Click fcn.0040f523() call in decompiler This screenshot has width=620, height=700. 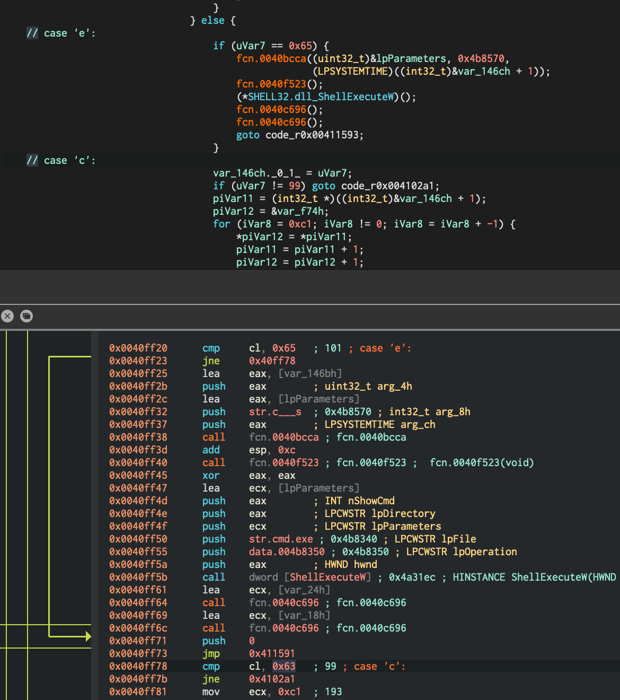click(280, 84)
